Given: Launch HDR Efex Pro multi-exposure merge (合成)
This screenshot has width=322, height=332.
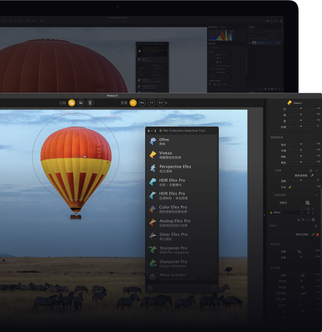Looking at the screenshot, I should 182,182.
